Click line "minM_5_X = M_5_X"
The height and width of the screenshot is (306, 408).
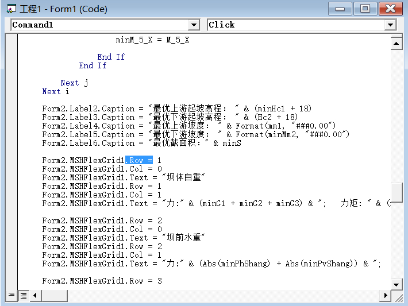tap(152, 40)
